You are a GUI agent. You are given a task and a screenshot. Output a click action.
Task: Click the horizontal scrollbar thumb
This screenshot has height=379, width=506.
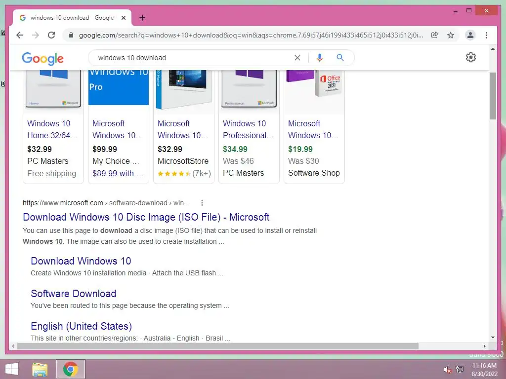coord(218,346)
